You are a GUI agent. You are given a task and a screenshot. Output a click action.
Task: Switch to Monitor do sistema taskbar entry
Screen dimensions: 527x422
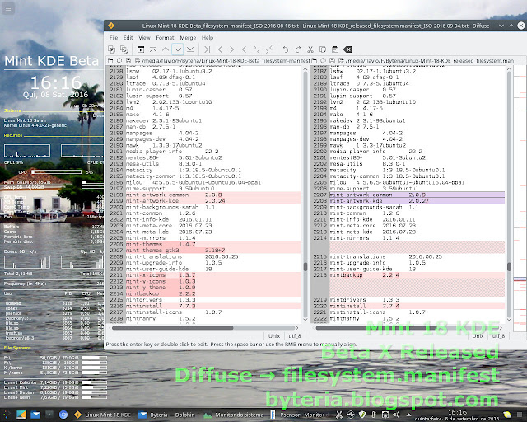point(233,415)
